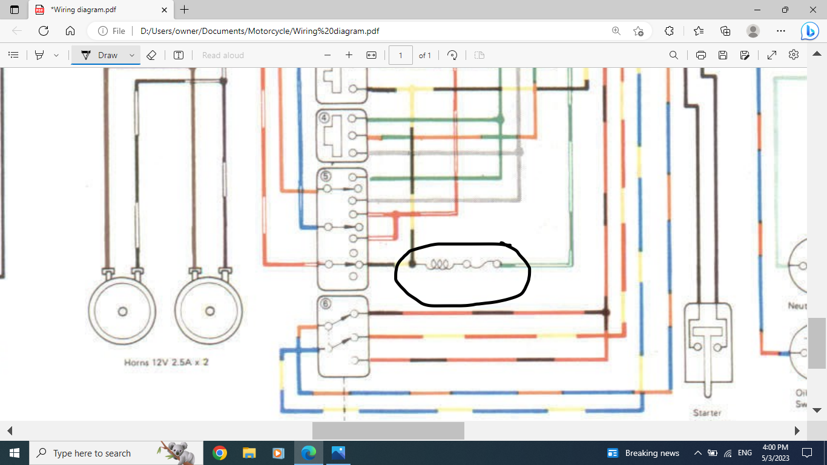Viewport: 827px width, 465px height.
Task: Zoom in the PDF with plus button
Action: point(349,55)
